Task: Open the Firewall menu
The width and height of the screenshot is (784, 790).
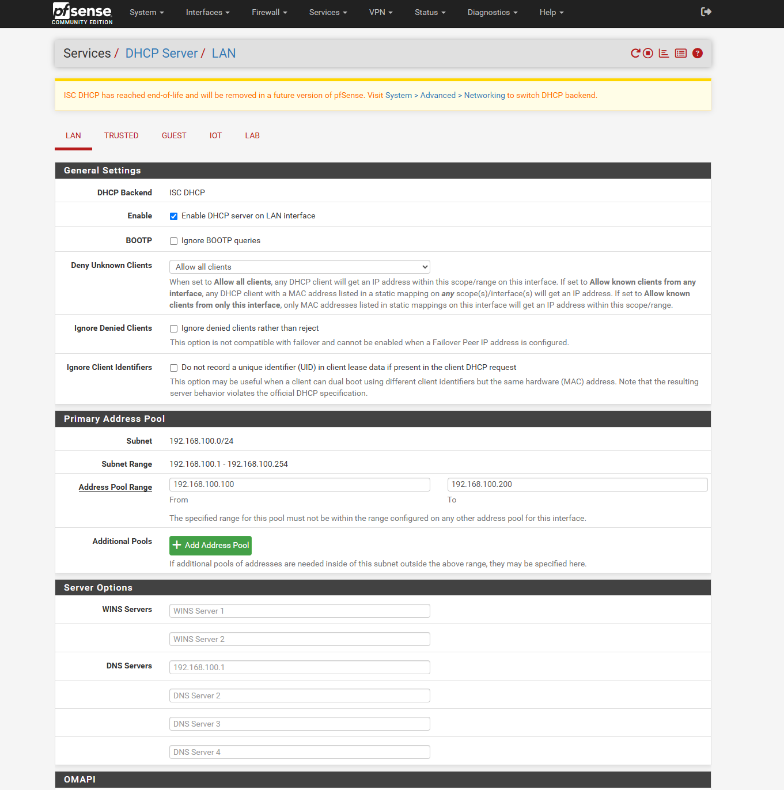Action: point(270,12)
